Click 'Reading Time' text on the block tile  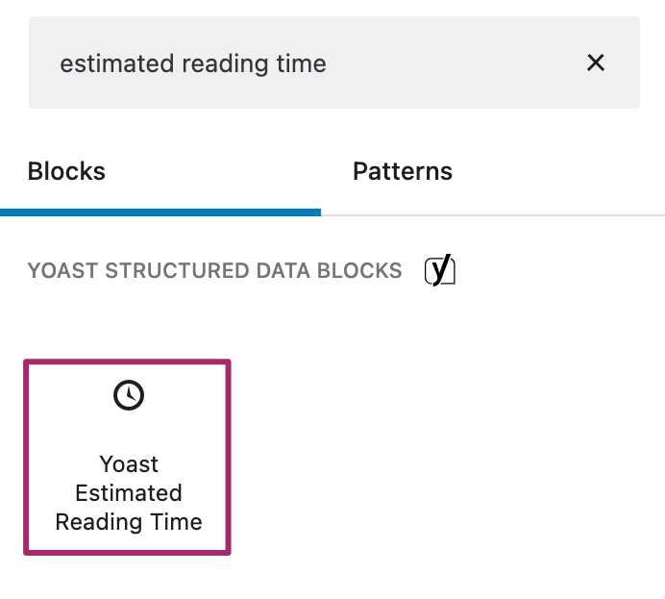129,522
